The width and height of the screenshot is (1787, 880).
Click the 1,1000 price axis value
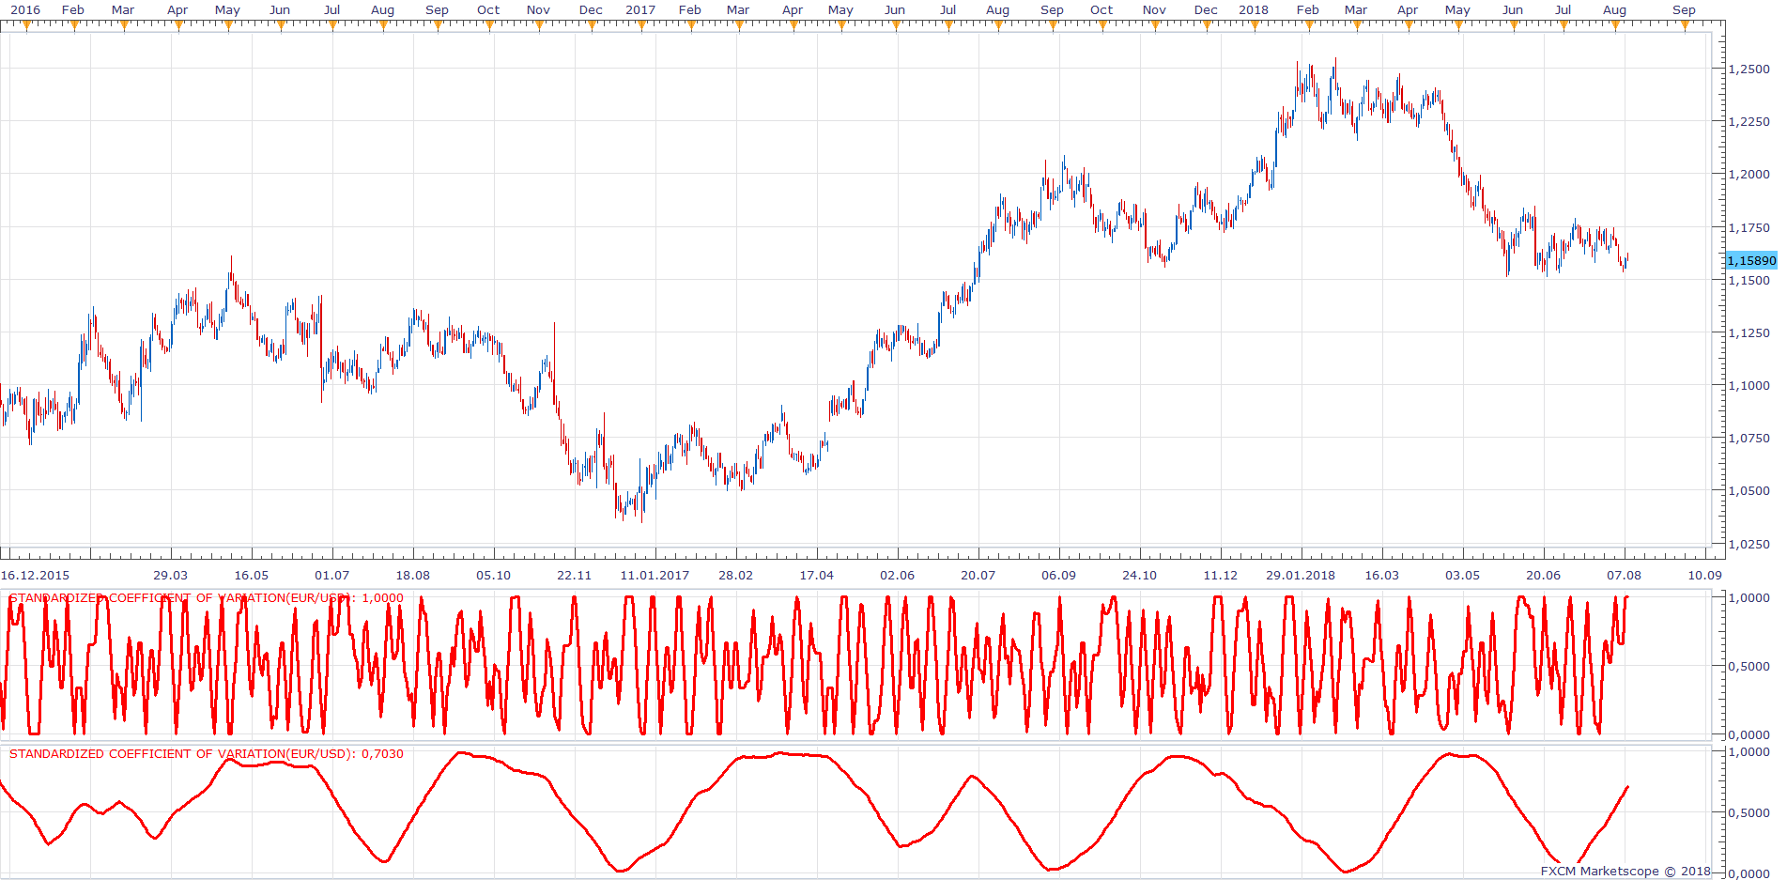click(x=1749, y=385)
